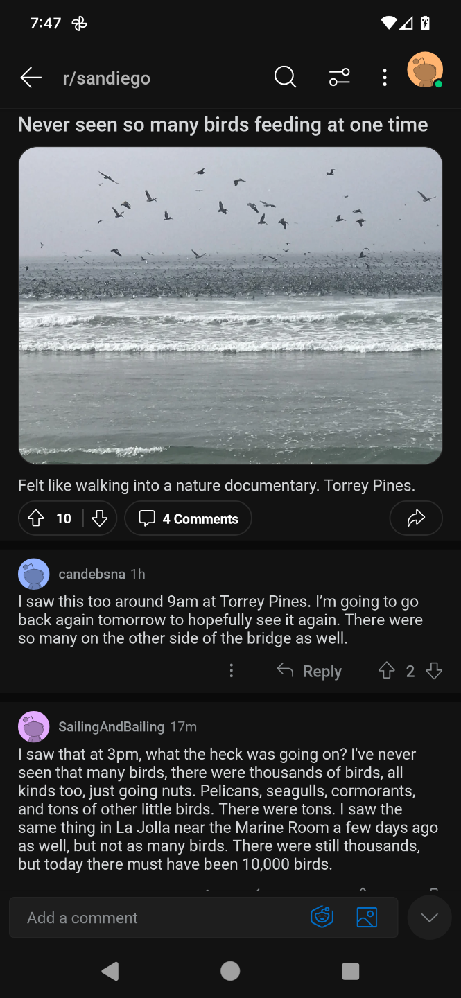
Task: Share the post using the share icon
Action: [x=416, y=518]
